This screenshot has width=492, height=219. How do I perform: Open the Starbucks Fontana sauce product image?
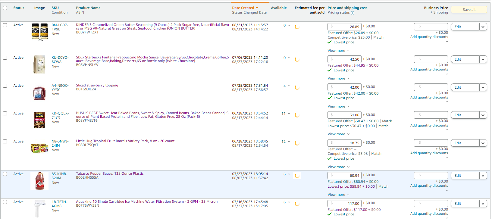coord(39,64)
